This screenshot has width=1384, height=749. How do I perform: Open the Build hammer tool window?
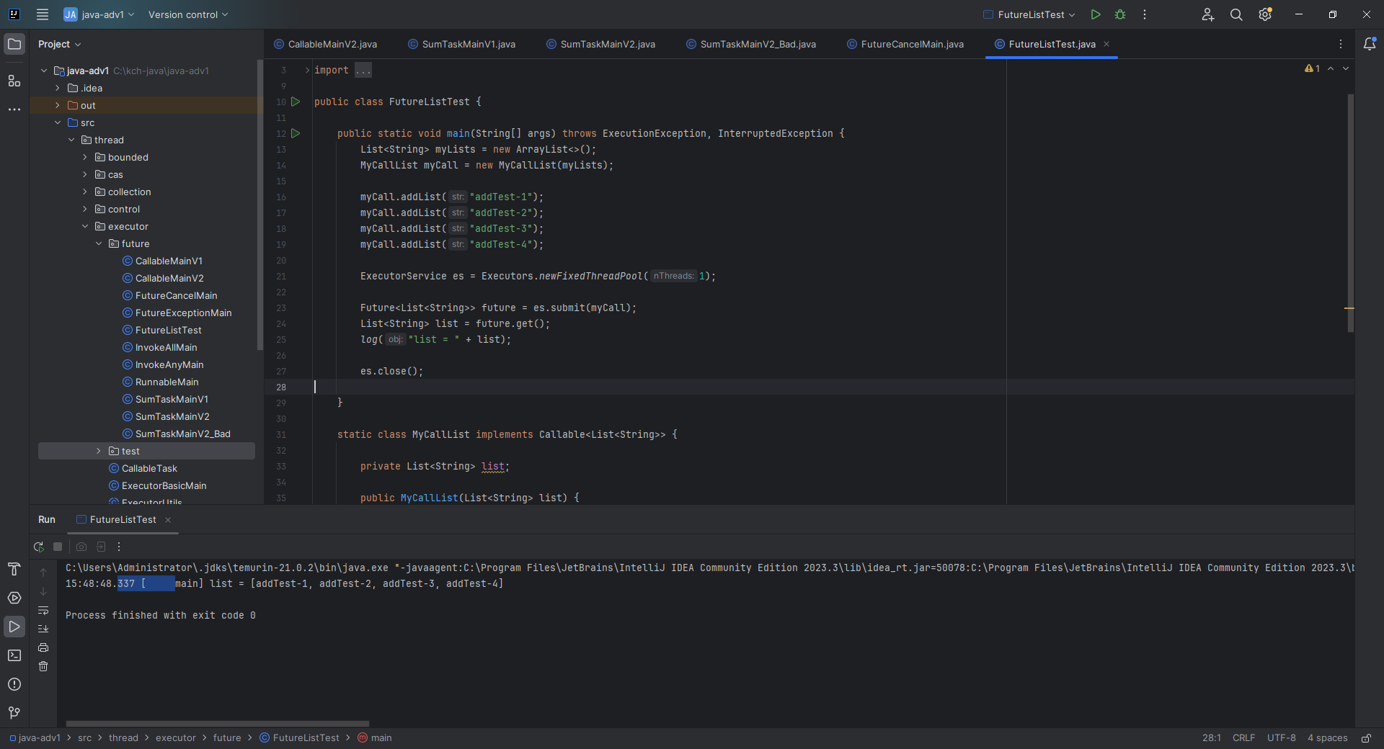click(x=14, y=569)
